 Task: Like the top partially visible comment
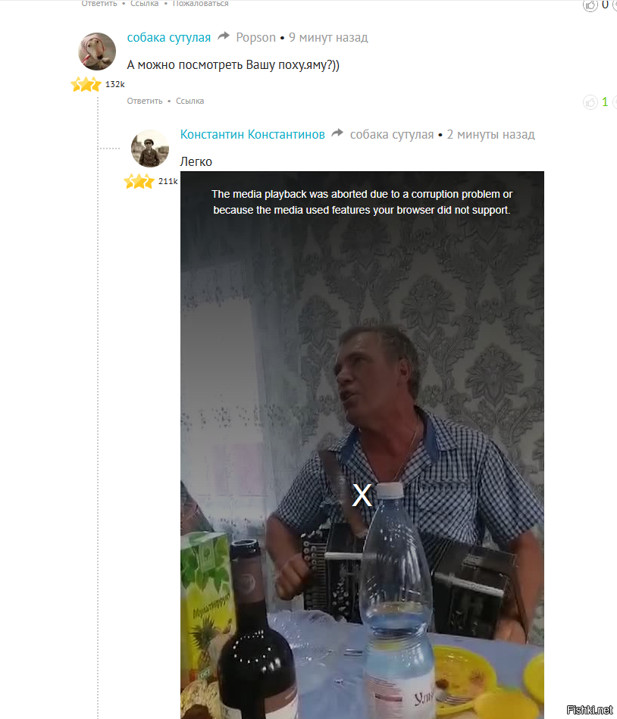(x=590, y=5)
